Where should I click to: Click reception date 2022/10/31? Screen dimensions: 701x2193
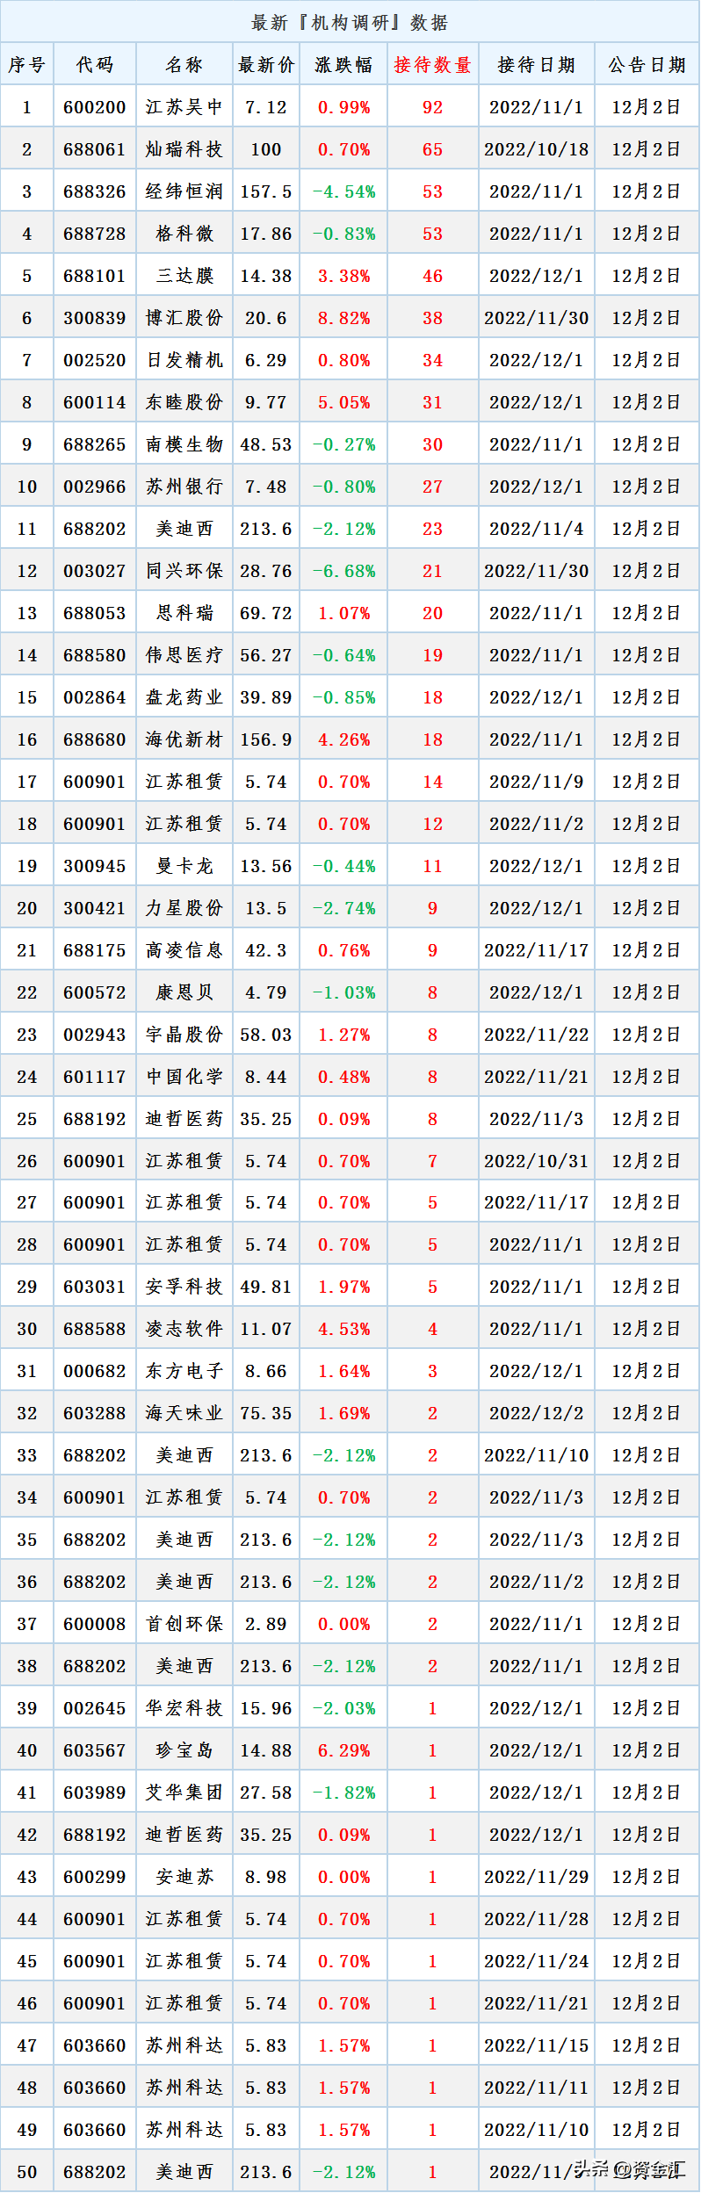click(x=537, y=1161)
